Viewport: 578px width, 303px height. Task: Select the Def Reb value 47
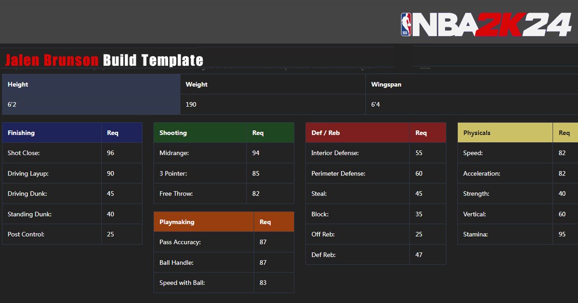click(419, 255)
